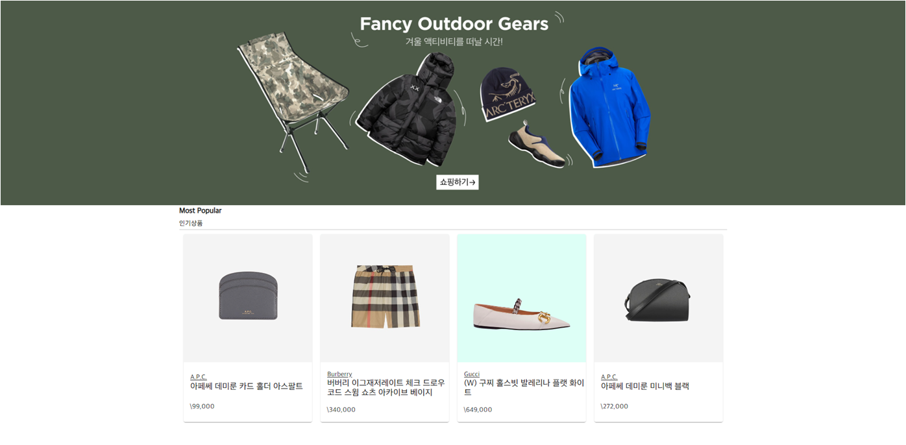Image resolution: width=906 pixels, height=445 pixels.
Task: Open 아페쎄 데미룬 미니백 블랙 title
Action: [x=645, y=387]
